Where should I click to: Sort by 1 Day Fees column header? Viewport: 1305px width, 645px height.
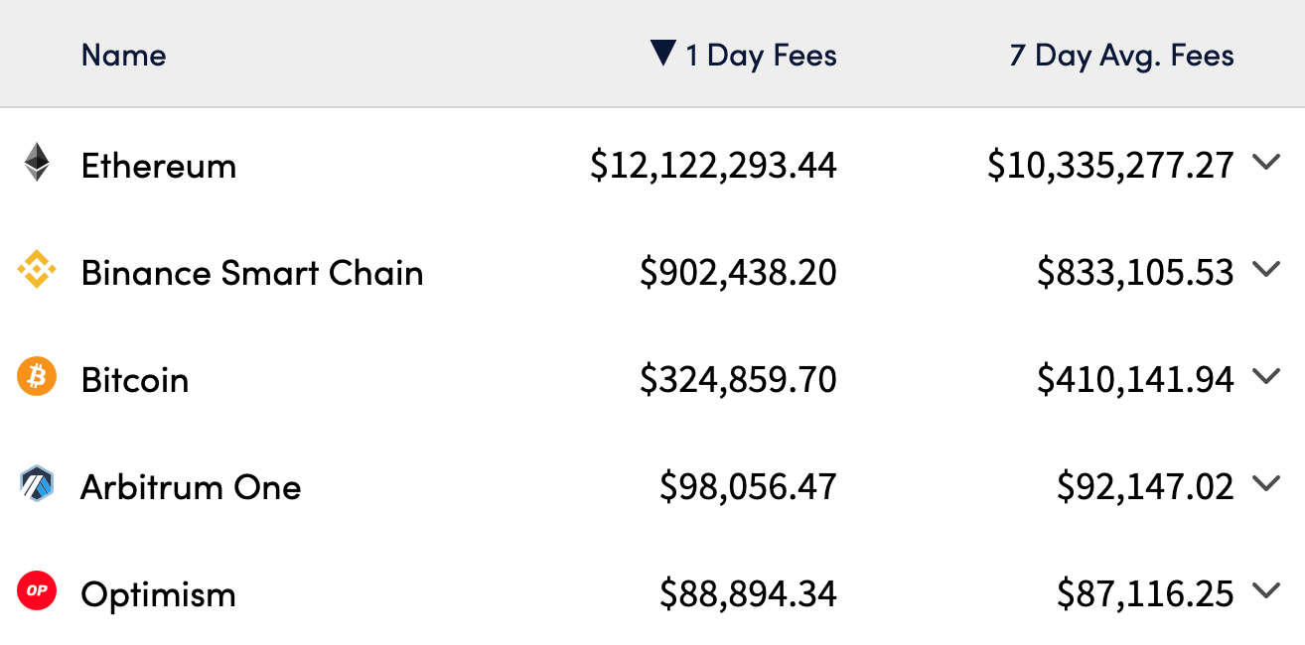pyautogui.click(x=761, y=56)
